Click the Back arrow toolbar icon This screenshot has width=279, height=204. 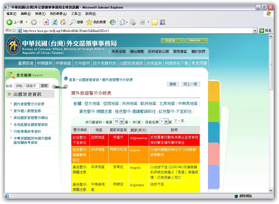10,22
